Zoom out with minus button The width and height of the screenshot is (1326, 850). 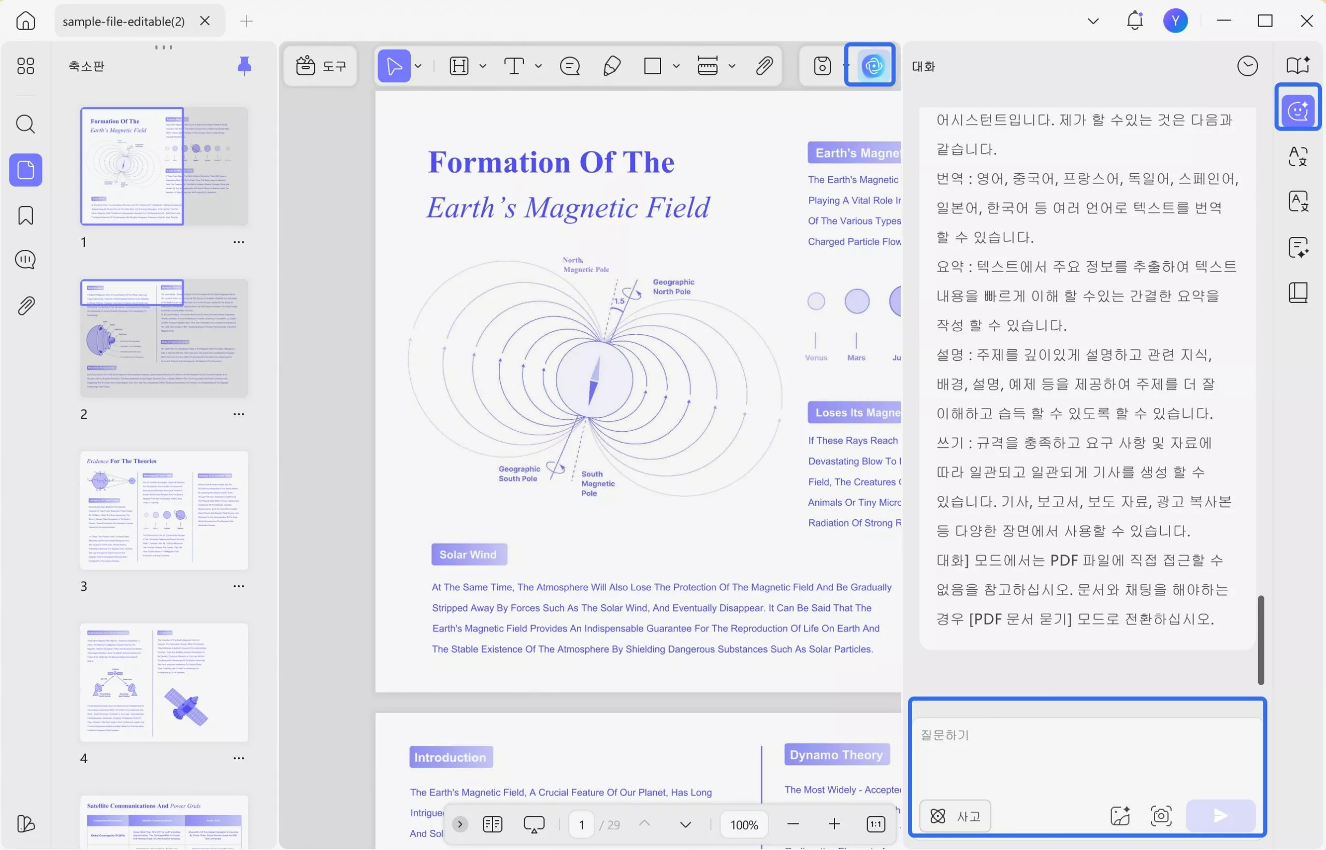tap(793, 825)
